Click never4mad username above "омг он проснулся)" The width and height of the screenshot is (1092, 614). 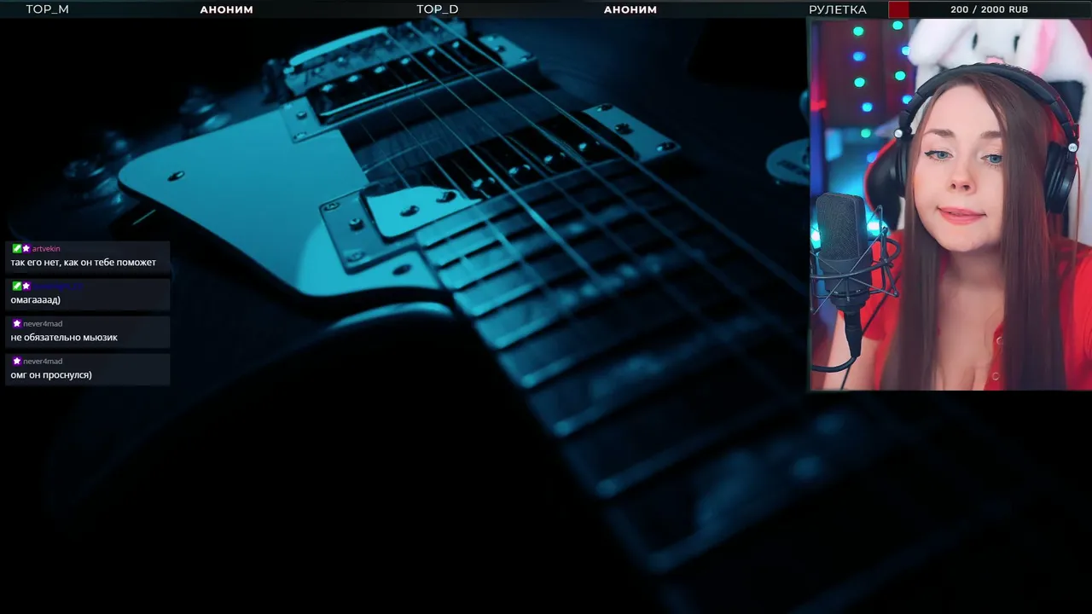point(43,361)
